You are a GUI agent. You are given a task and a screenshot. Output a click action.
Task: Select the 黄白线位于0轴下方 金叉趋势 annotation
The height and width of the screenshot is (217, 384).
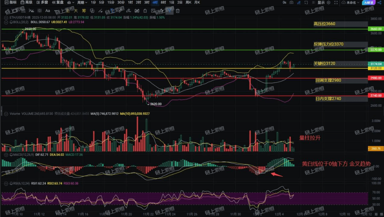point(336,164)
